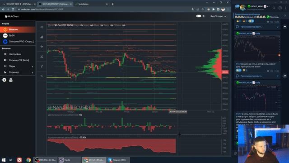Screen dimensions: 289x163
Task: Toggle the theme switch in the header
Action: pyautogui.click(x=199, y=16)
